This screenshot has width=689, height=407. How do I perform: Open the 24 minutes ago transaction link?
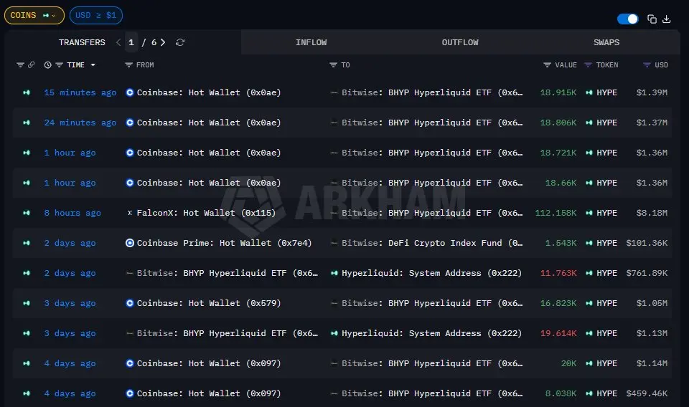click(80, 123)
